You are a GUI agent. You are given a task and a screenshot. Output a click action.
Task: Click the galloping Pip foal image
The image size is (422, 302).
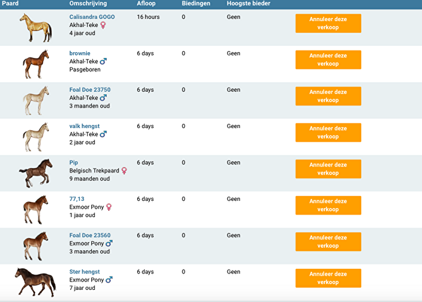pos(36,173)
